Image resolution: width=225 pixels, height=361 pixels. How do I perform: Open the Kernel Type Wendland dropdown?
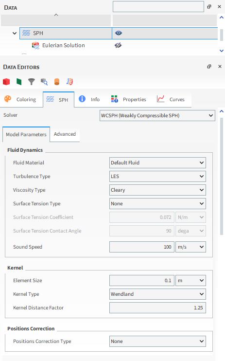pos(157,294)
